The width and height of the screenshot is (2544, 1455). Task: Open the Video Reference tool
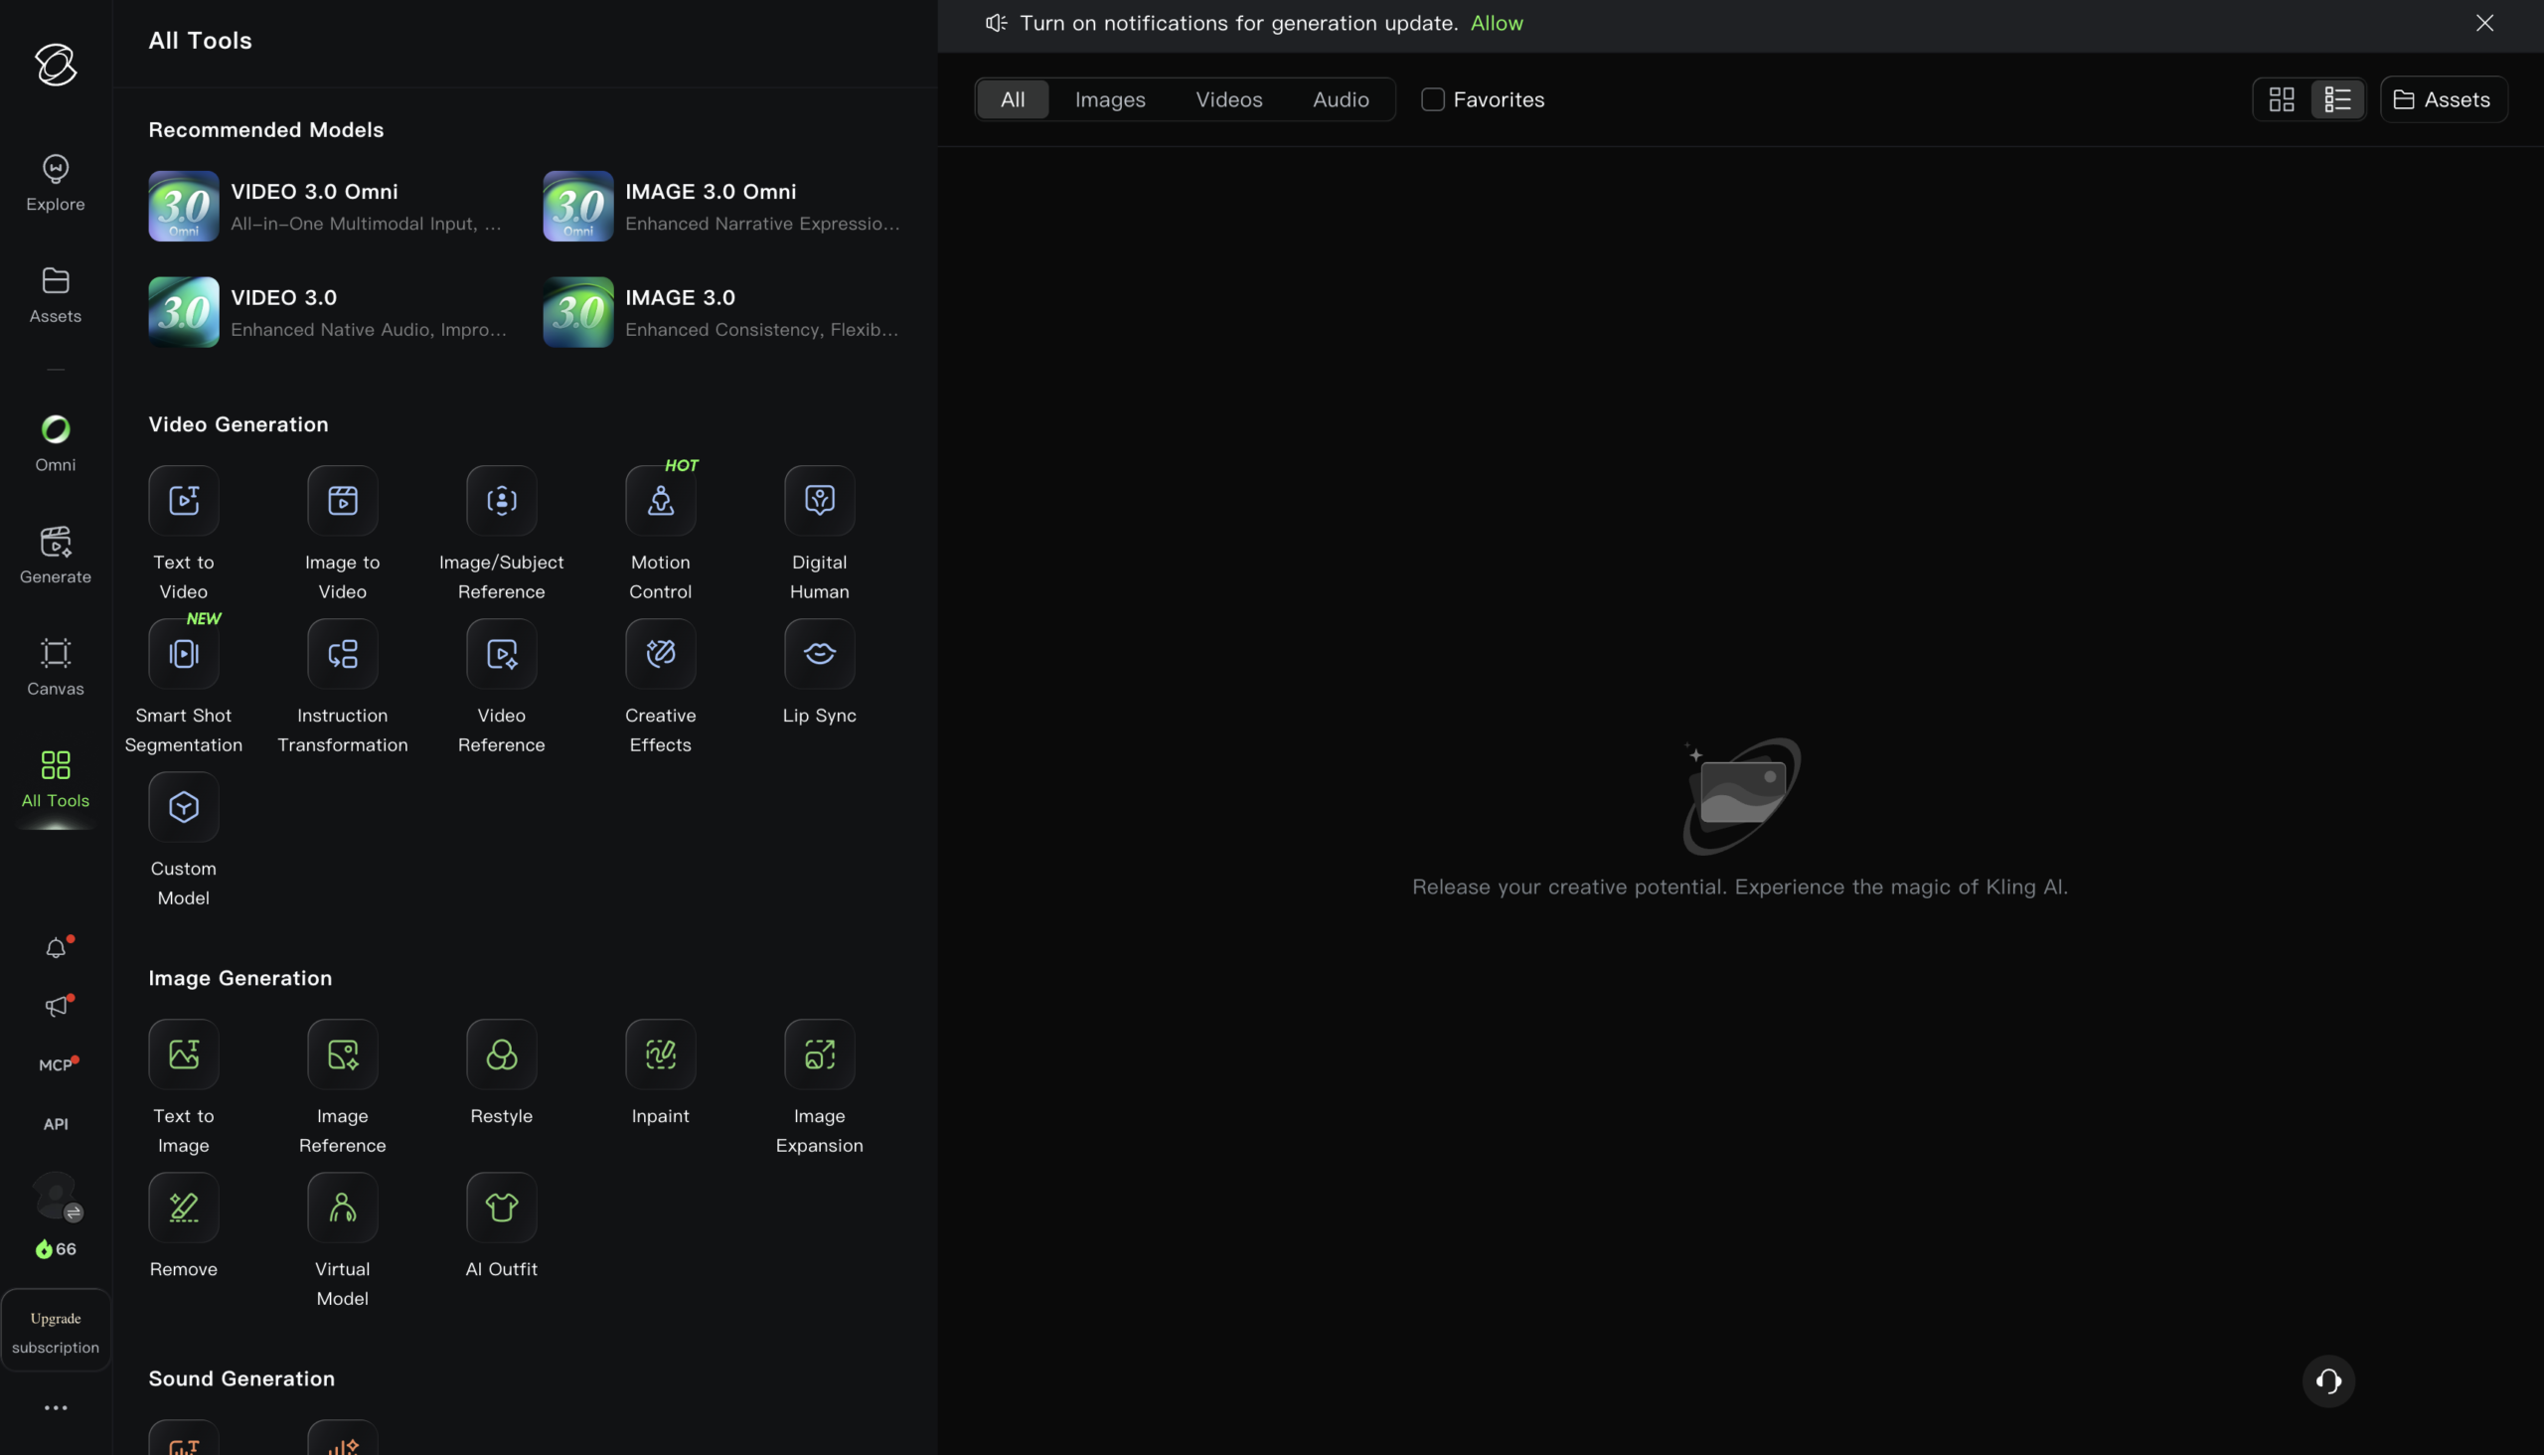[502, 687]
